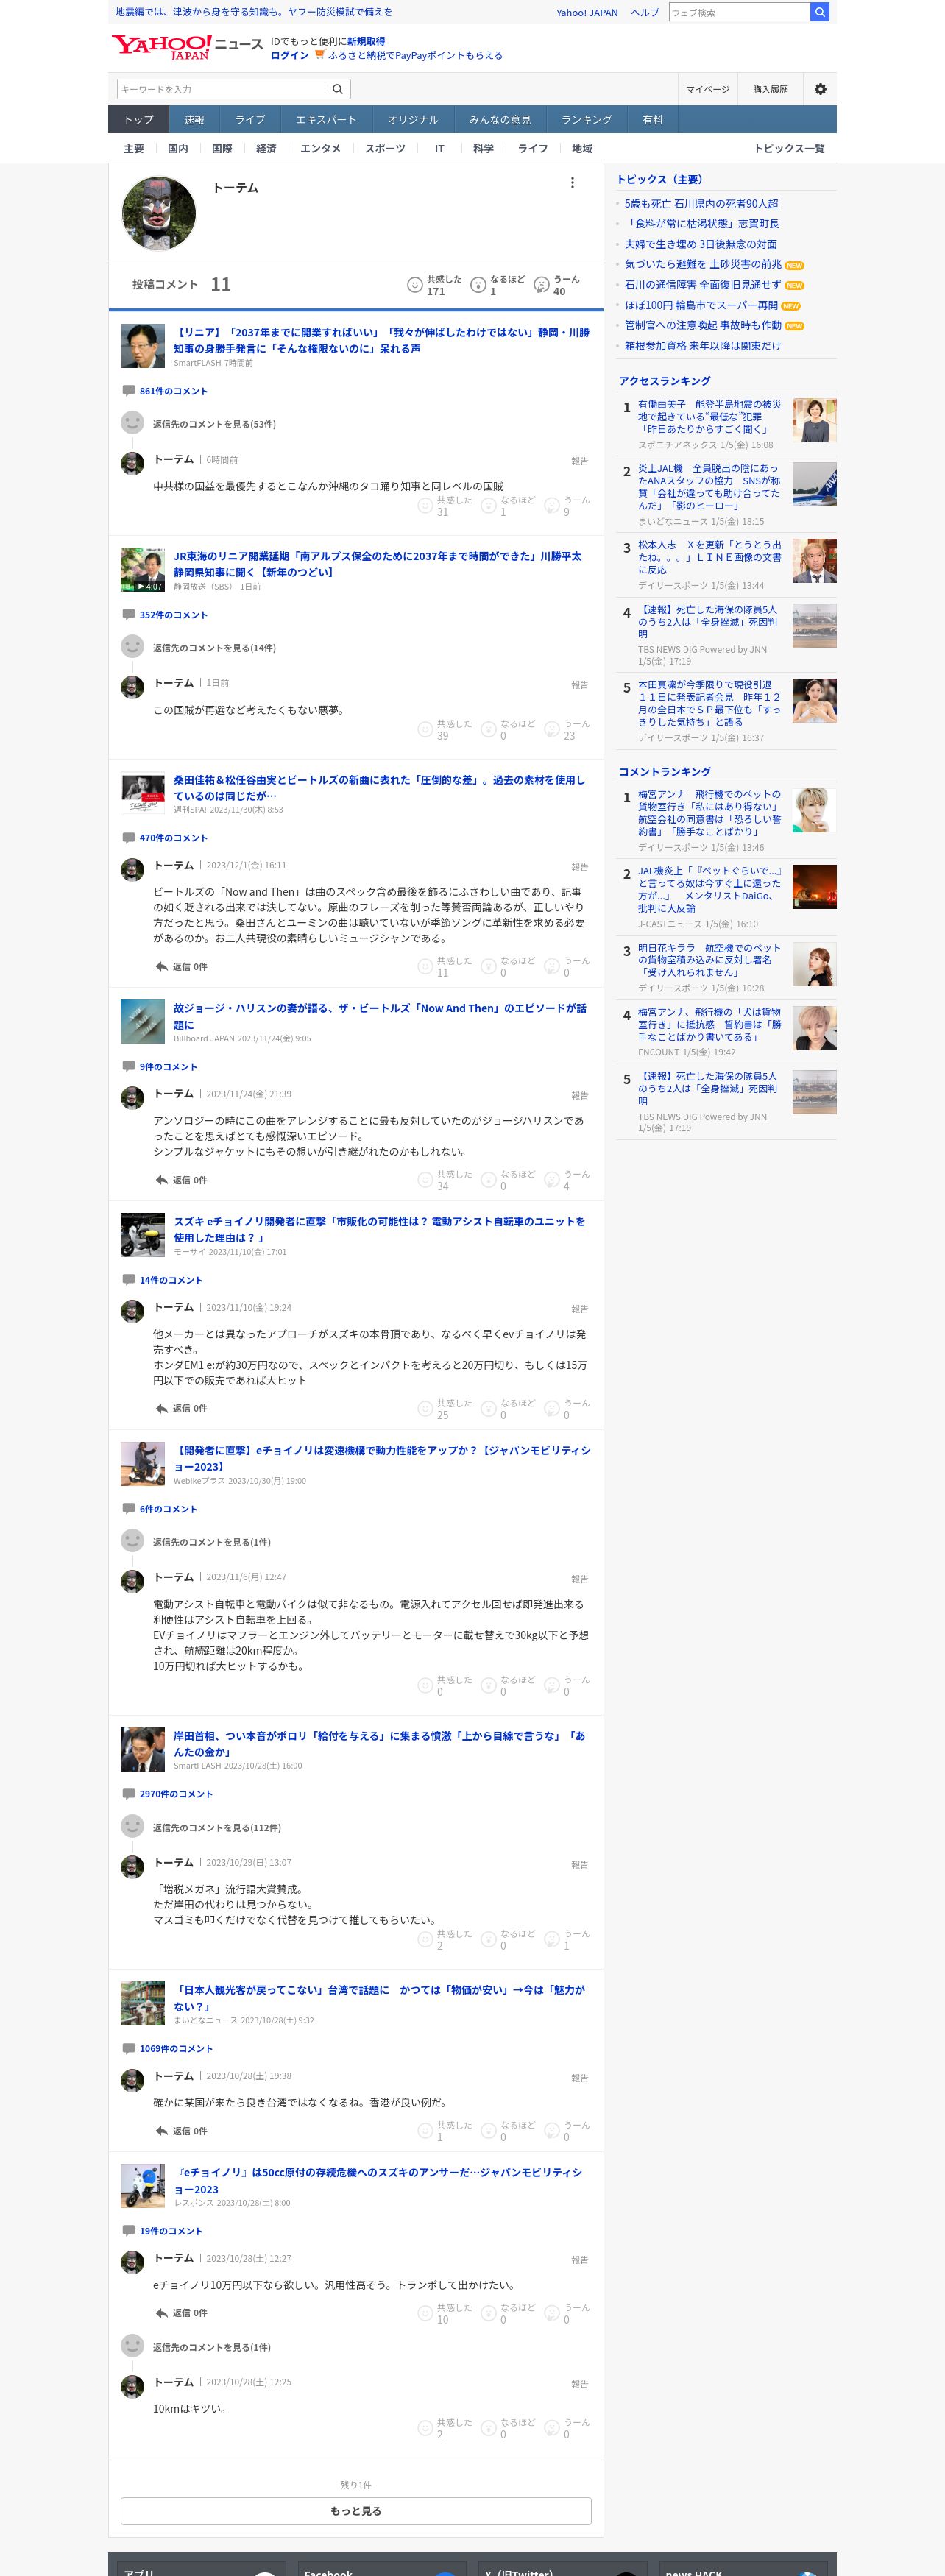Click the ログイン link

(x=290, y=55)
